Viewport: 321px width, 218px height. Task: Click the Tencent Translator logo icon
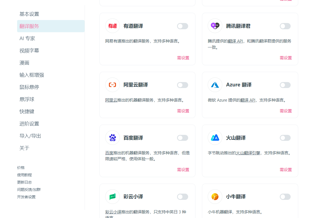[x=215, y=26]
